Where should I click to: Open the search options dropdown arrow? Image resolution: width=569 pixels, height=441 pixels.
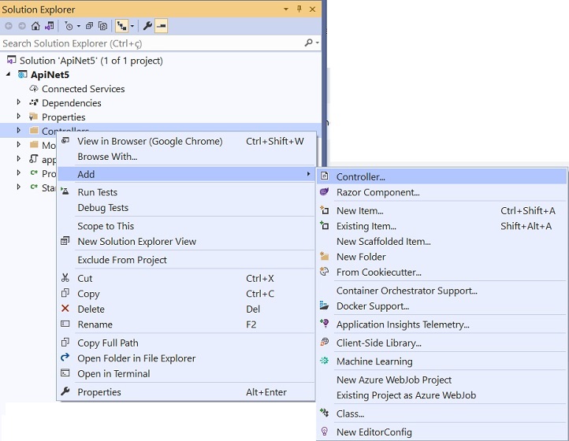click(x=318, y=43)
